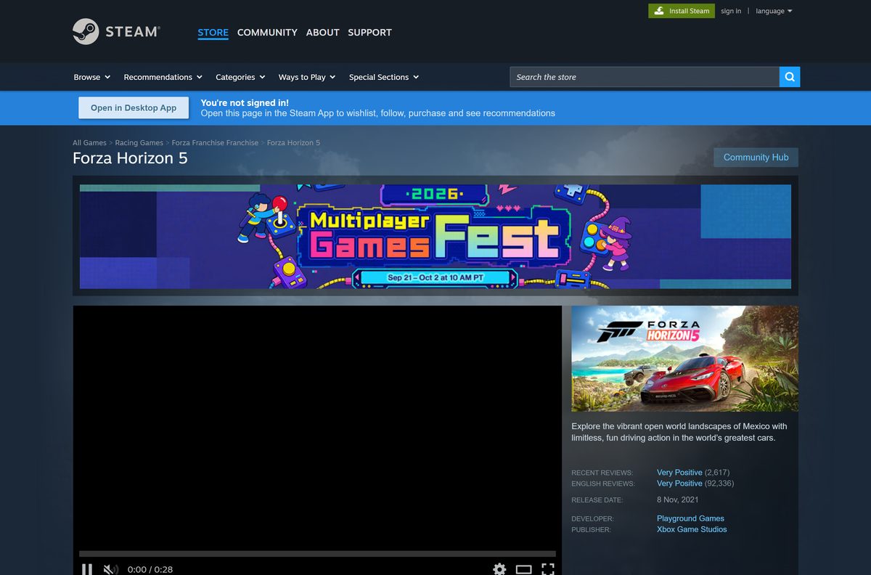The height and width of the screenshot is (575, 871).
Task: Open the Community Hub
Action: [x=756, y=157]
